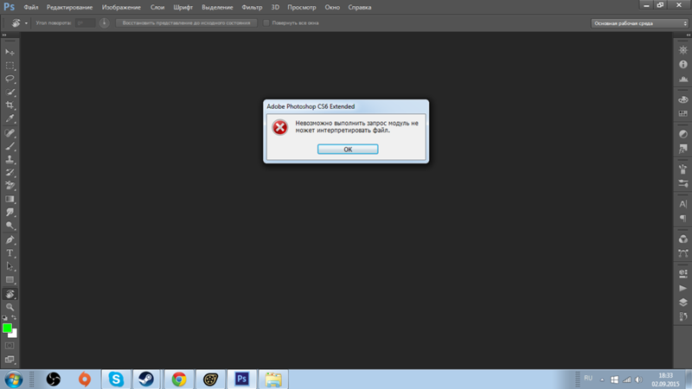The height and width of the screenshot is (389, 692).
Task: Open the Color panel
Action: pyautogui.click(x=683, y=99)
